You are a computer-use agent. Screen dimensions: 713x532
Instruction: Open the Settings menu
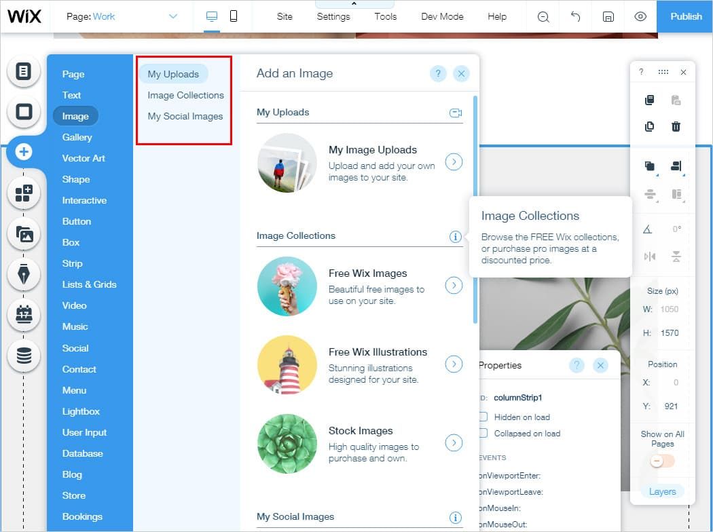[x=333, y=17]
